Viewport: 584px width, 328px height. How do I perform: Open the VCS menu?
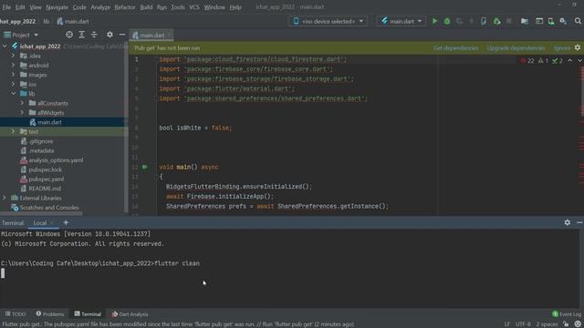[194, 7]
